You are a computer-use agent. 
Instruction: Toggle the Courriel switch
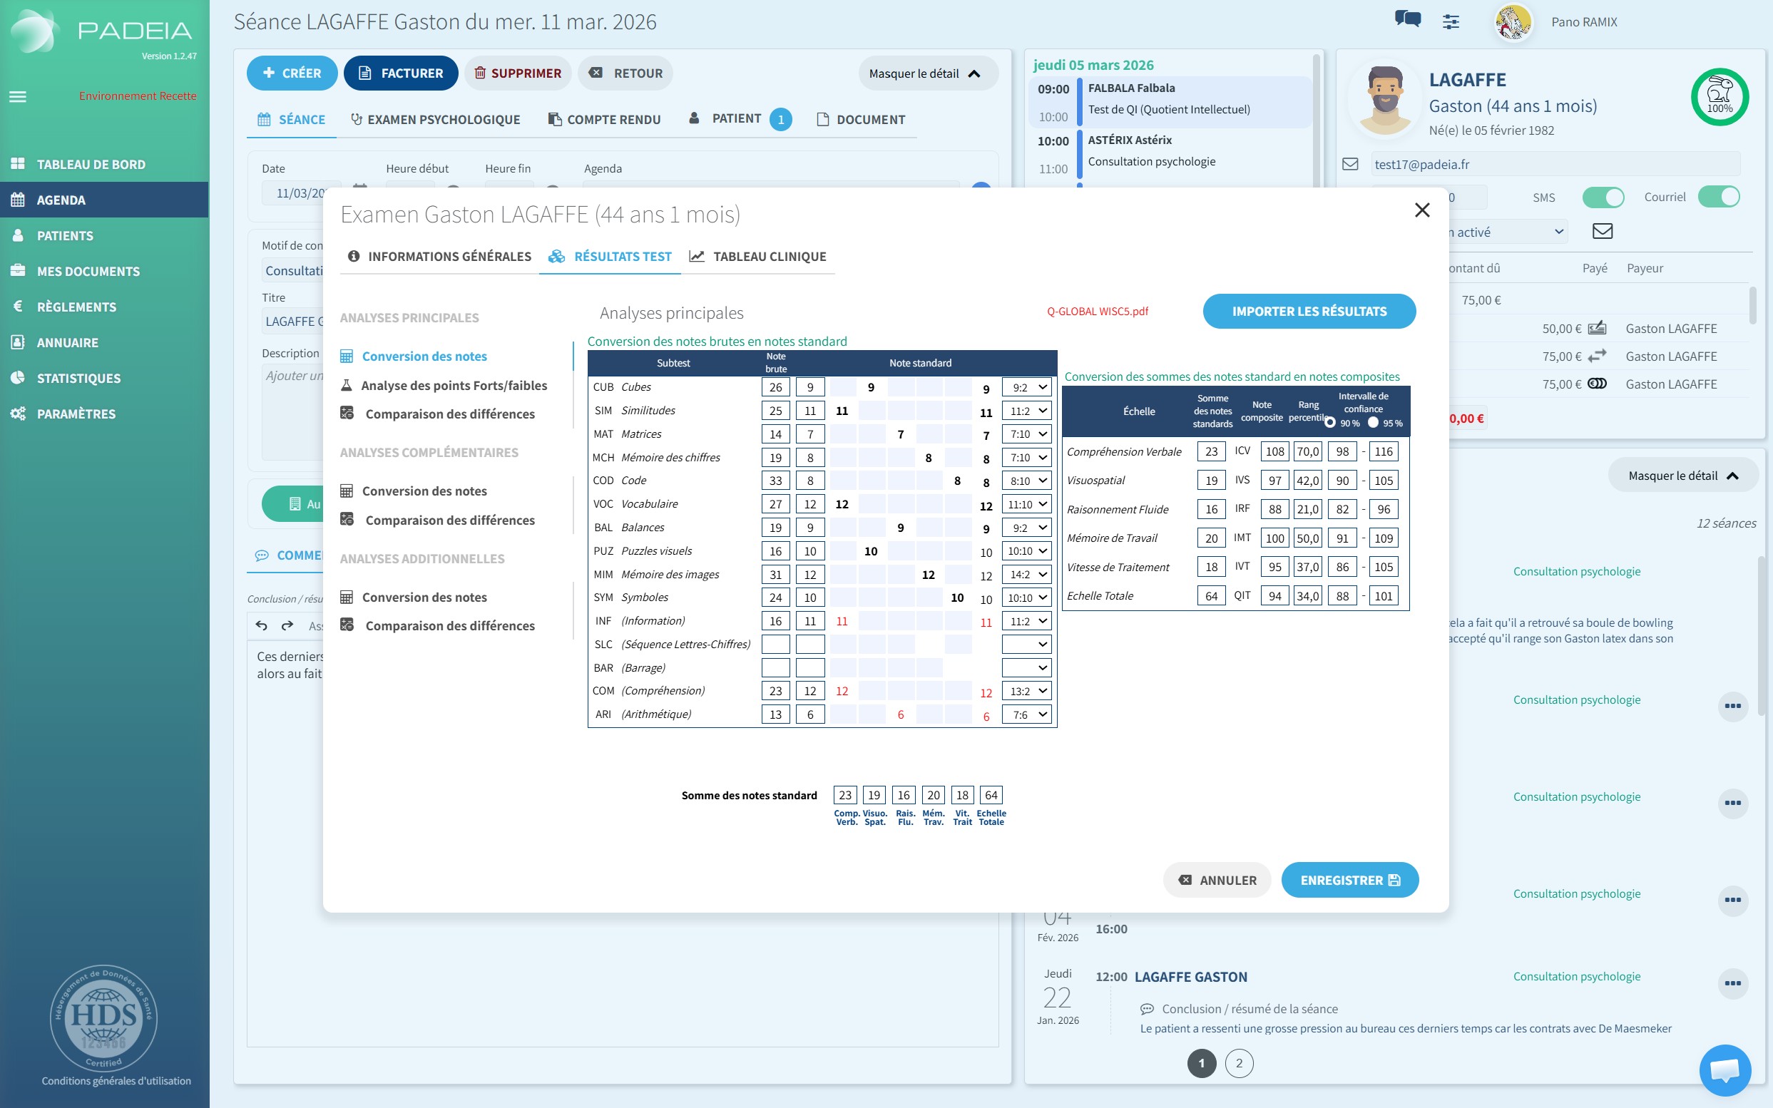(1718, 197)
